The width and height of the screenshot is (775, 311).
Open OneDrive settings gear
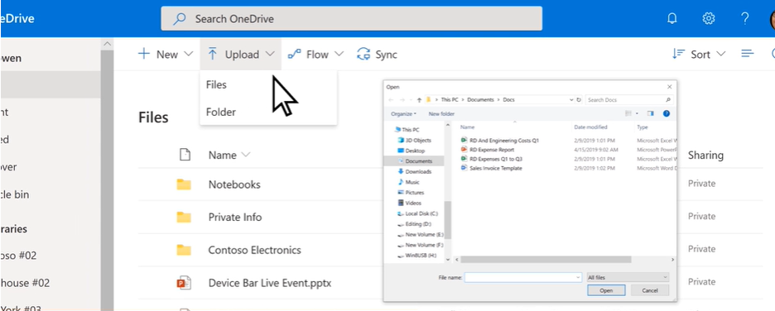pos(708,19)
